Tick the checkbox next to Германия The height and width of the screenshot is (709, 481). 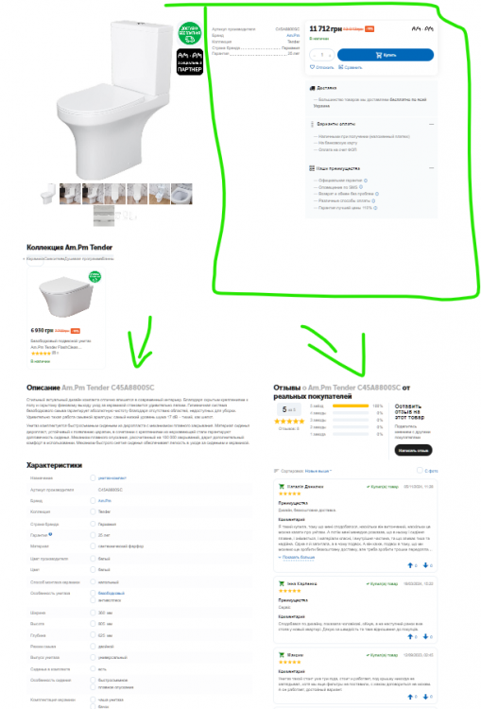click(93, 524)
